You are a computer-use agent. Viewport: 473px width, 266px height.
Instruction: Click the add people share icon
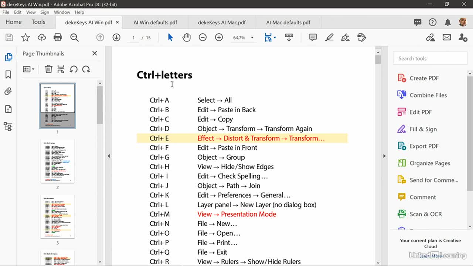click(x=463, y=37)
